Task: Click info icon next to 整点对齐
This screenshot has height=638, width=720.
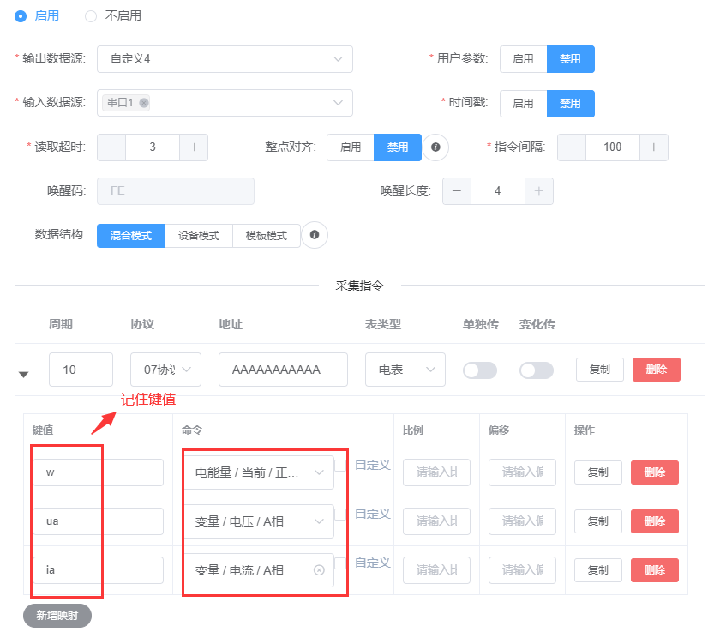Action: click(x=435, y=147)
